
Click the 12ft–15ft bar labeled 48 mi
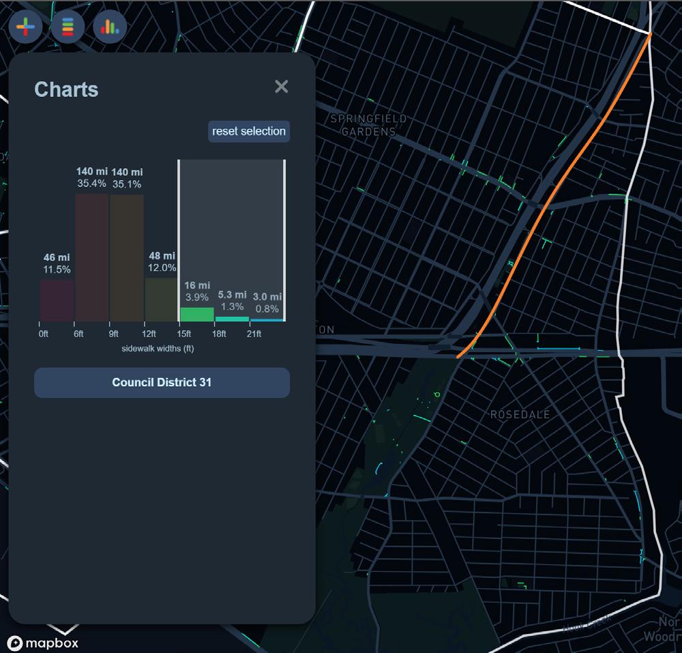coord(162,300)
